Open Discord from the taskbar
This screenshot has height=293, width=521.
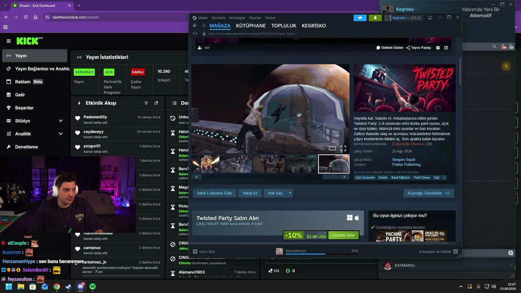(81, 286)
